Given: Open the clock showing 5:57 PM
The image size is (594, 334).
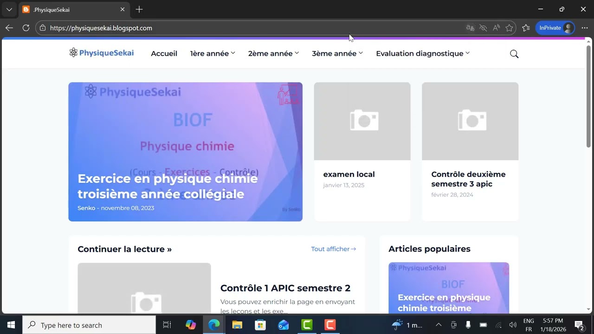Looking at the screenshot, I should tap(553, 325).
